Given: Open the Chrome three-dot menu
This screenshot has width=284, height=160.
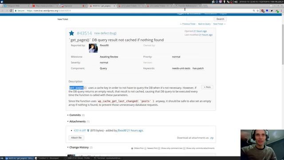Looking at the screenshot, I should click(282, 11).
